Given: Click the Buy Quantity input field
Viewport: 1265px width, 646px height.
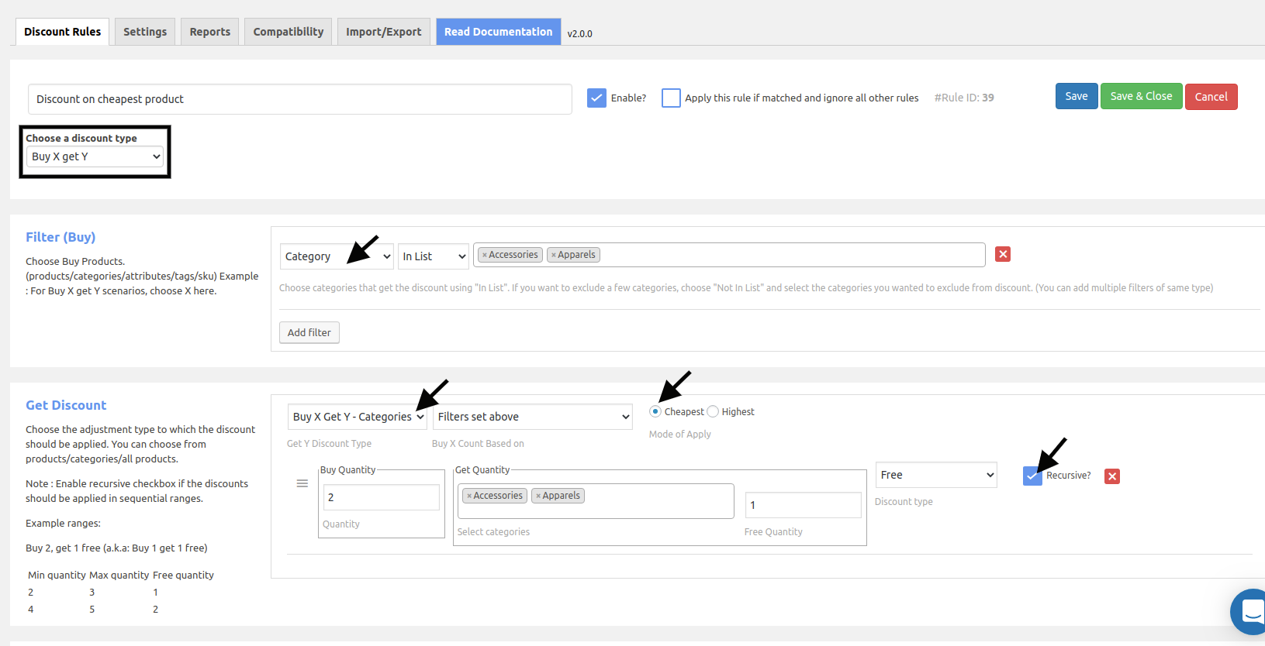Looking at the screenshot, I should (381, 497).
